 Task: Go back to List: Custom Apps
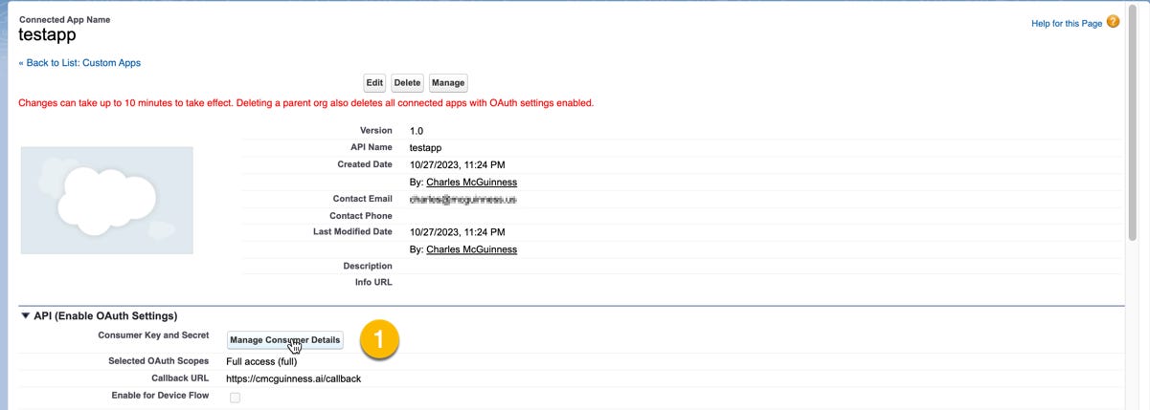79,63
